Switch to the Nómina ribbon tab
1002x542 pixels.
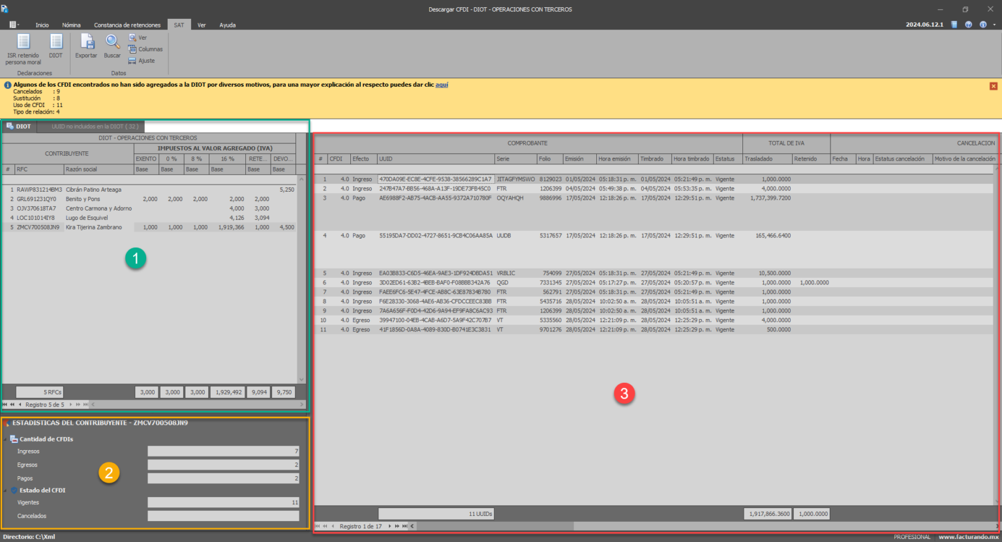coord(71,25)
